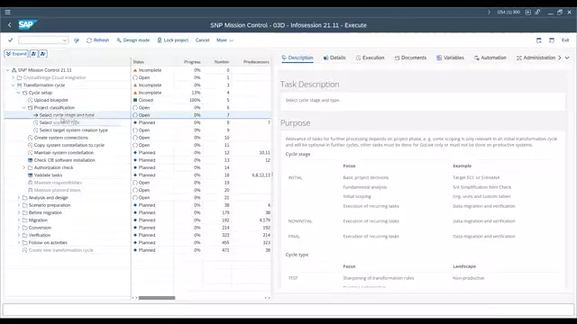Viewport: 577px width, 324px height.
Task: Click the second user filter icon beside Expand
Action: click(42, 54)
